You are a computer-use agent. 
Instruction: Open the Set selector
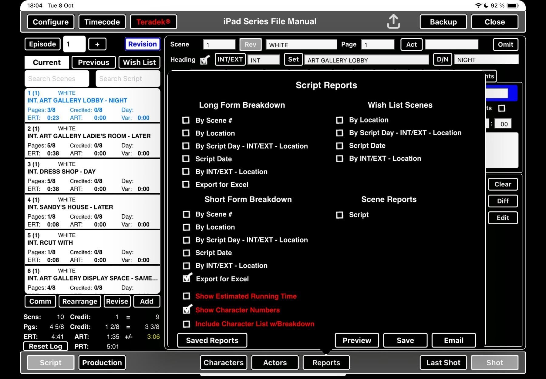click(293, 59)
